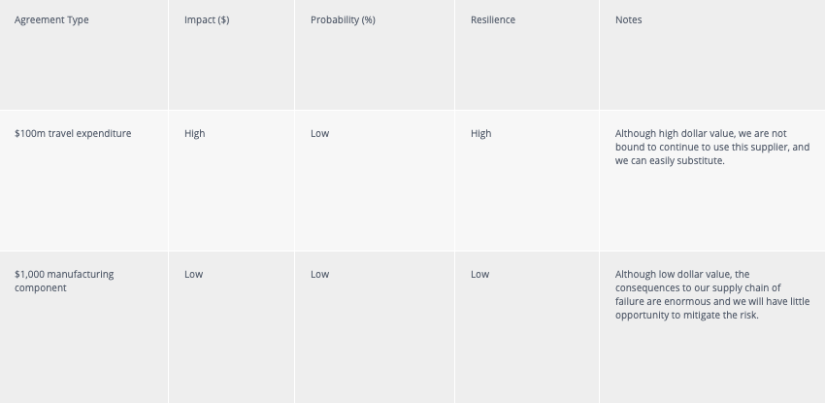Image resolution: width=825 pixels, height=403 pixels.
Task: Click 'opportunity to mitigate the risk' text
Action: 686,316
